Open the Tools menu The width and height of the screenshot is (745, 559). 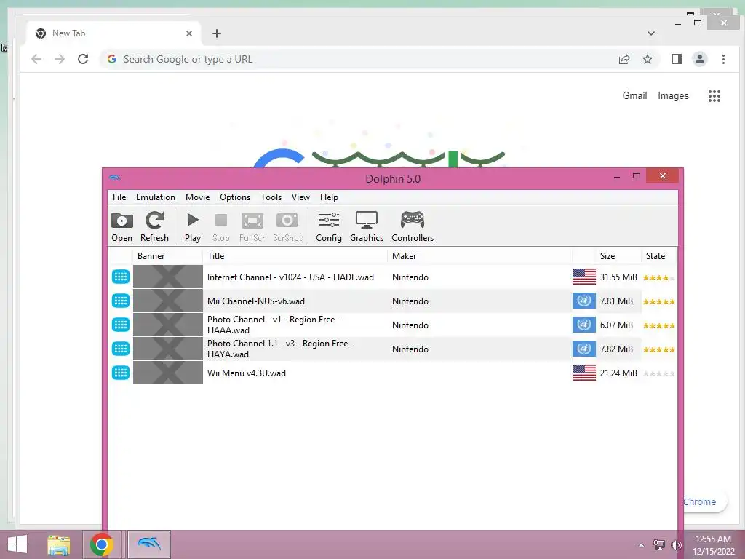click(x=271, y=197)
